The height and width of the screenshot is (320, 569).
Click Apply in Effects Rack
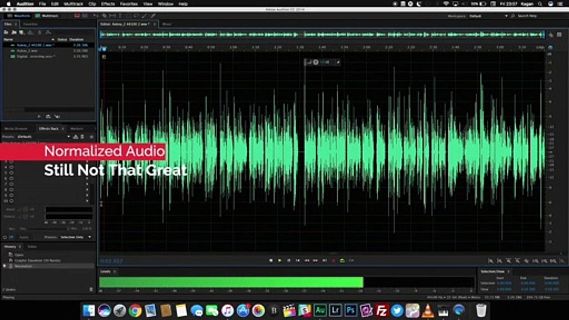point(24,237)
